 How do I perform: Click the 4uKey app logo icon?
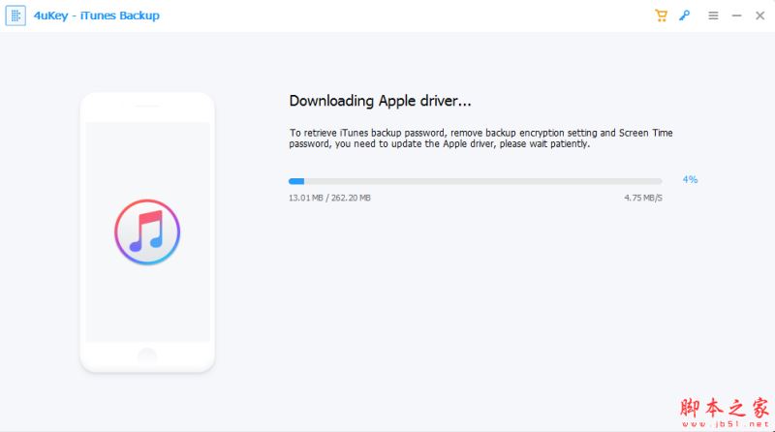click(15, 15)
